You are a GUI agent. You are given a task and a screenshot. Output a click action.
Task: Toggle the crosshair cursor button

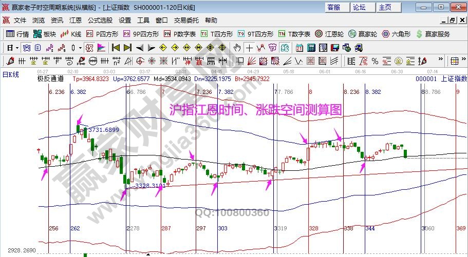[x=249, y=48]
